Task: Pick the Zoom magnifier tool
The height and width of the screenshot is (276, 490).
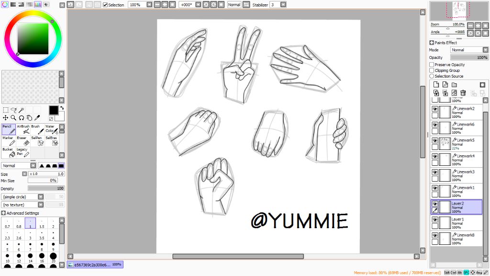Action: click(x=13, y=118)
